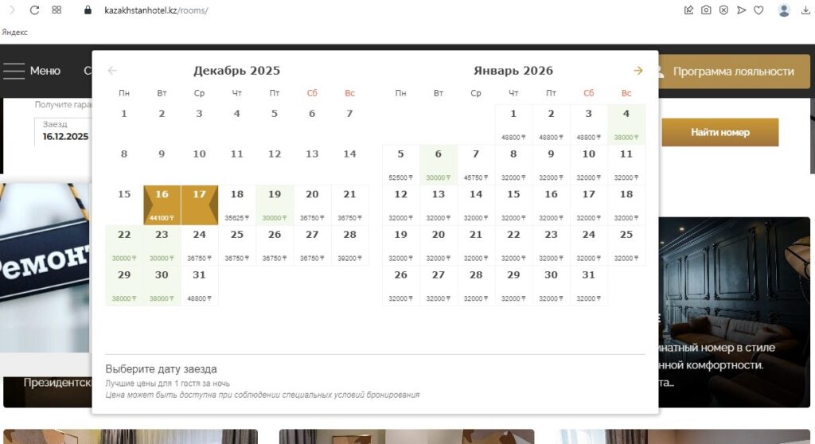This screenshot has width=815, height=444.
Task: Open the Яндекс bookmark
Action: 14,32
